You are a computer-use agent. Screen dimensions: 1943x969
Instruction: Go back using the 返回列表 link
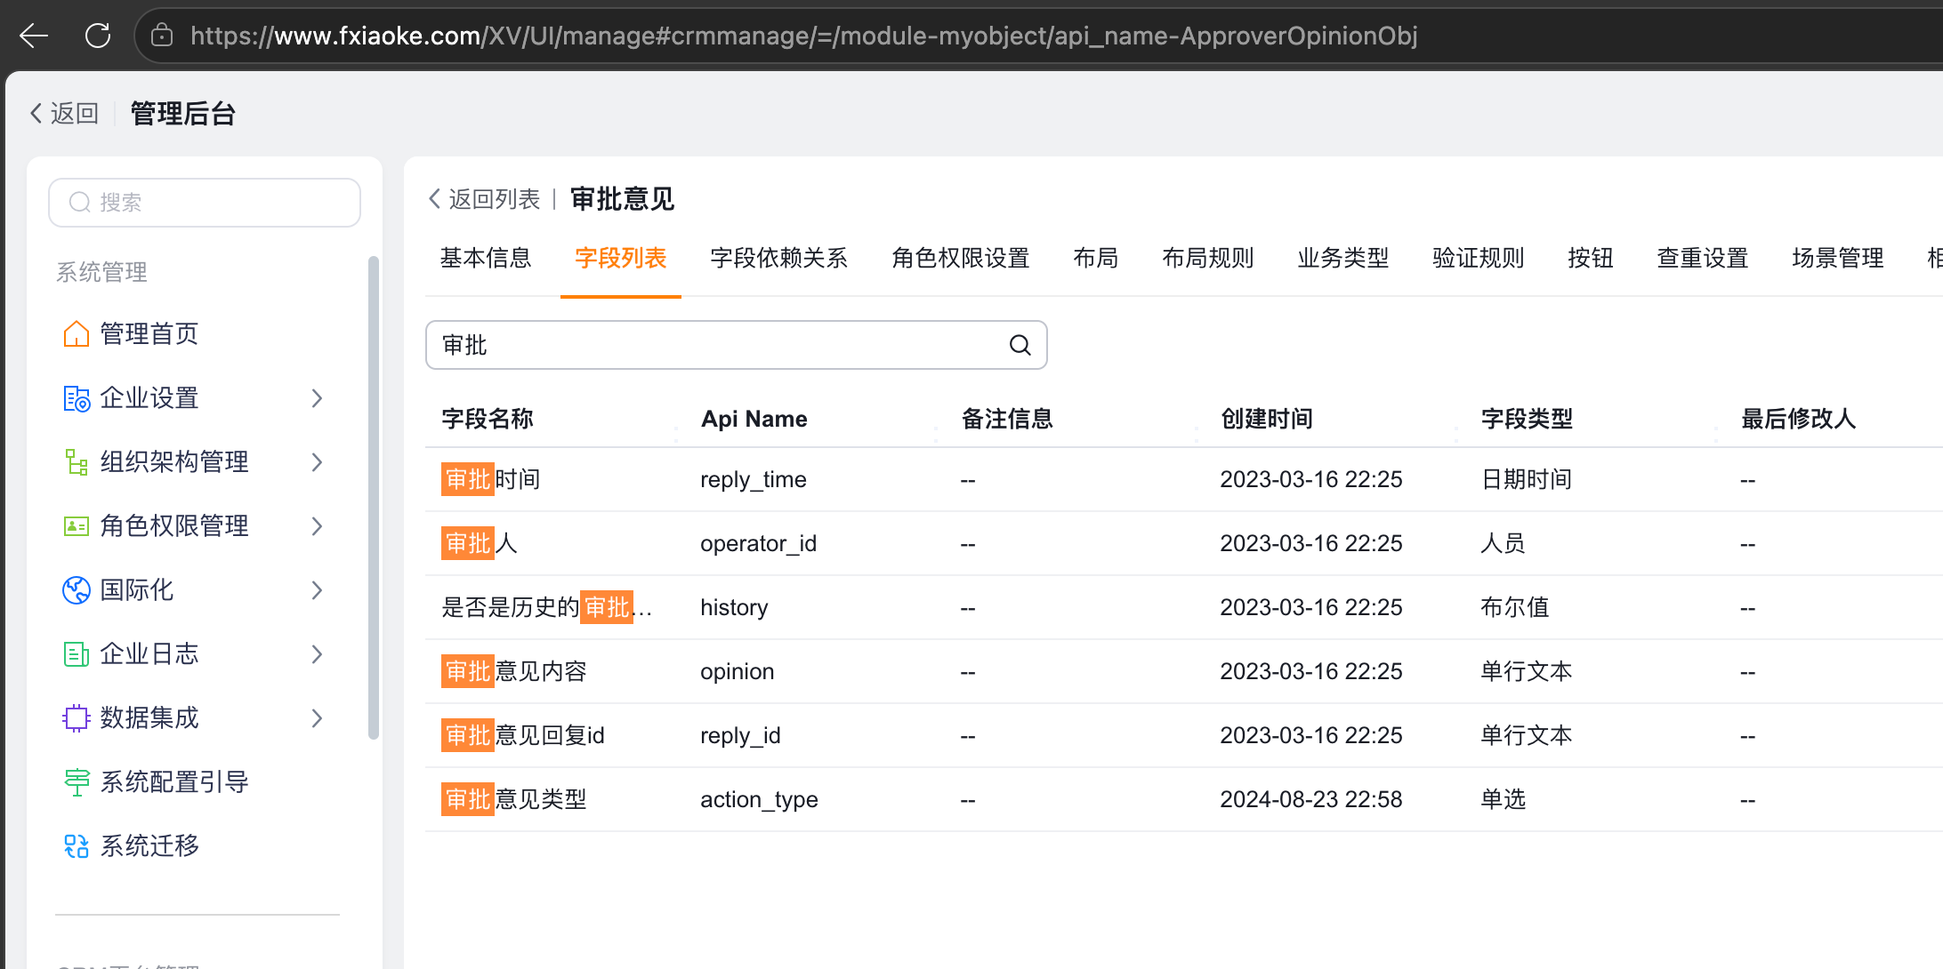tap(485, 199)
